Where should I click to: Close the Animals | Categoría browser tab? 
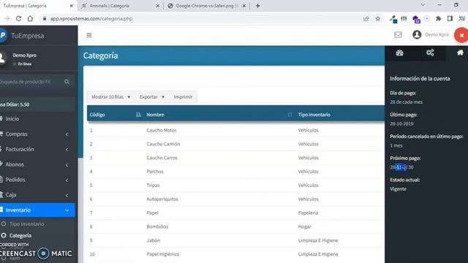(x=158, y=6)
